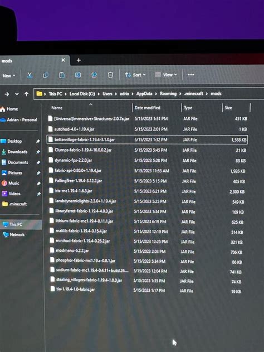264x352 pixels.
Task: Open Home in navigation pane
Action: pyautogui.click(x=9, y=109)
